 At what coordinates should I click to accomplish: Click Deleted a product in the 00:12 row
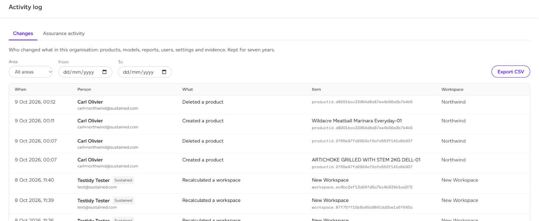coord(203,102)
